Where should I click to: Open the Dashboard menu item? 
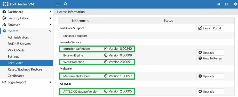pos(27,12)
